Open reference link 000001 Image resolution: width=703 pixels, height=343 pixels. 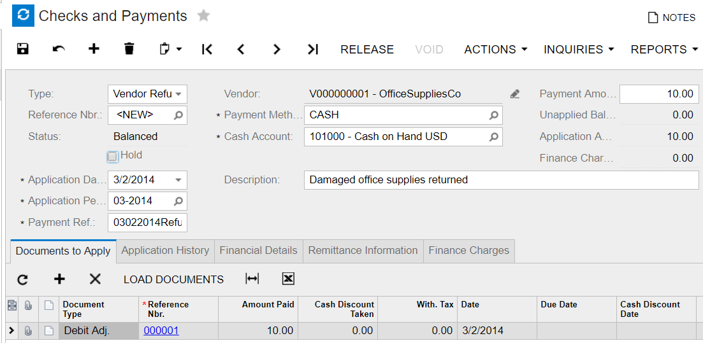click(x=161, y=331)
